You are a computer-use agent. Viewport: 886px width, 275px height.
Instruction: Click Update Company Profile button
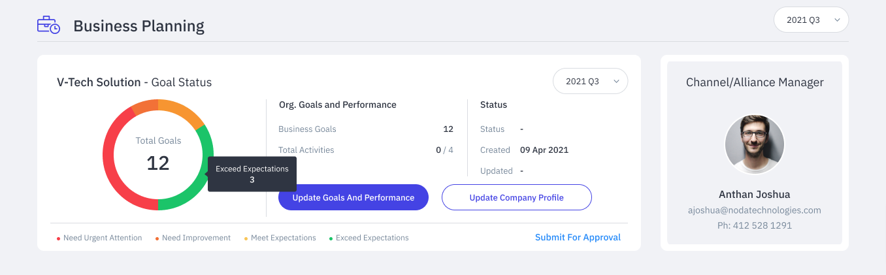pos(517,197)
